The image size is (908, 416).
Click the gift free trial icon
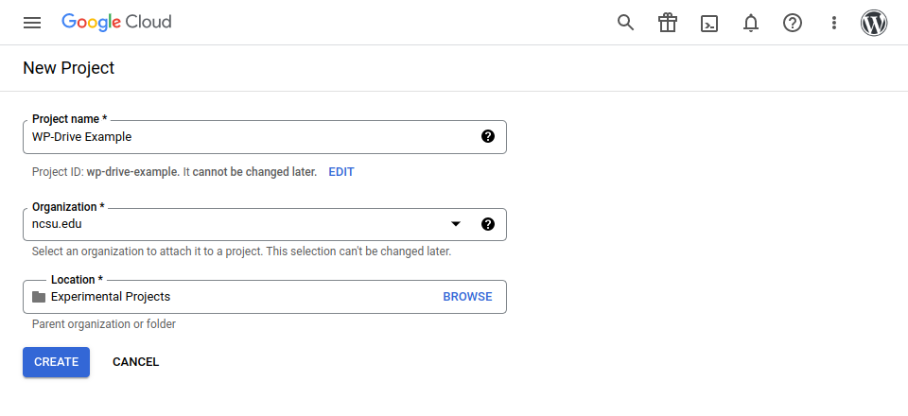click(668, 23)
